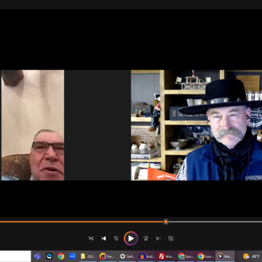
Task: Toggle repeat mode off icon
Action: 171,238
